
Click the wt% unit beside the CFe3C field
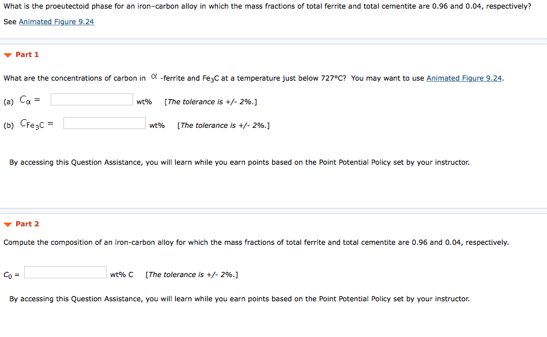coord(157,126)
